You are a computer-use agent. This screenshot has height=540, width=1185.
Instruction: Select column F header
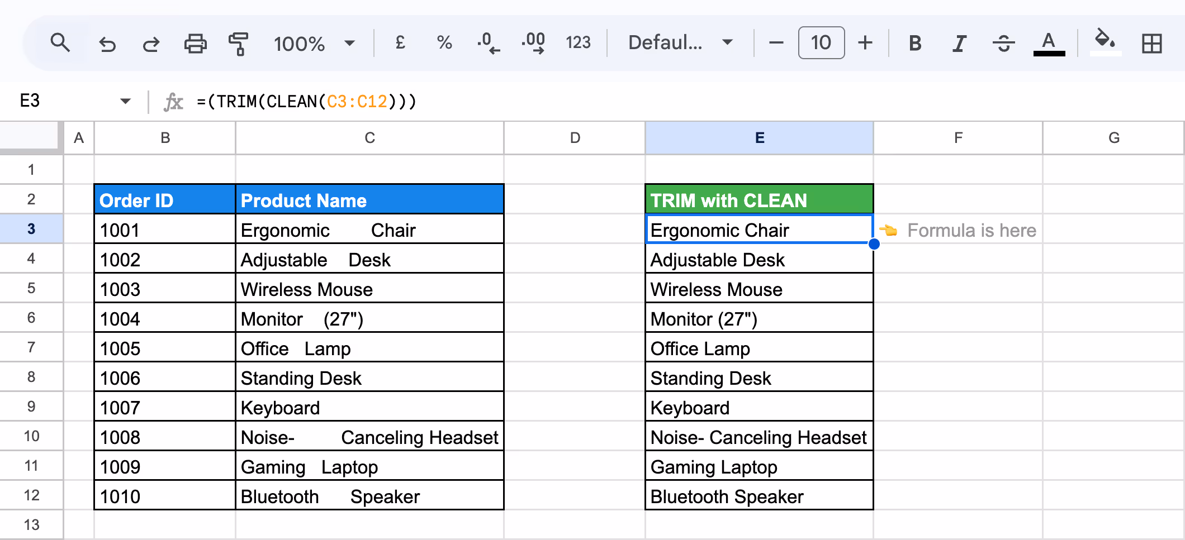coord(958,138)
